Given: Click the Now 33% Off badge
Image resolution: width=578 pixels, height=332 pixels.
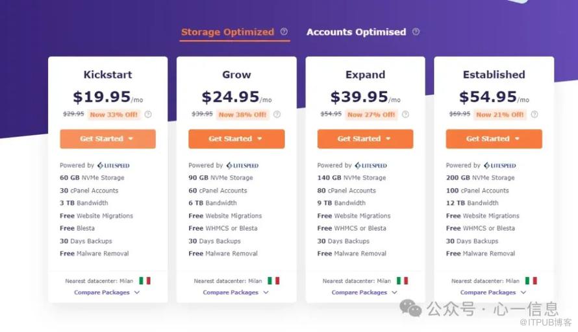Looking at the screenshot, I should pyautogui.click(x=115, y=115).
